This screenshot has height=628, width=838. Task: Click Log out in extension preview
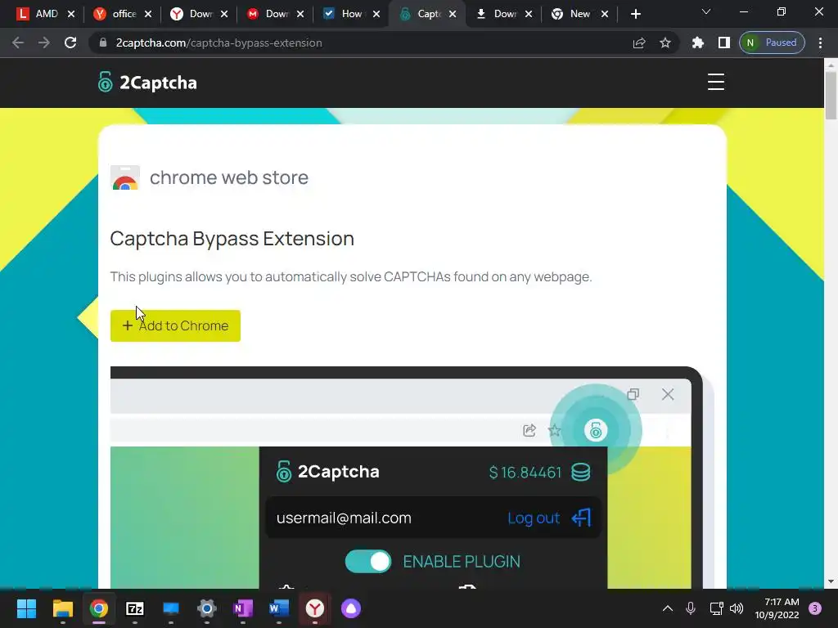pyautogui.click(x=549, y=518)
